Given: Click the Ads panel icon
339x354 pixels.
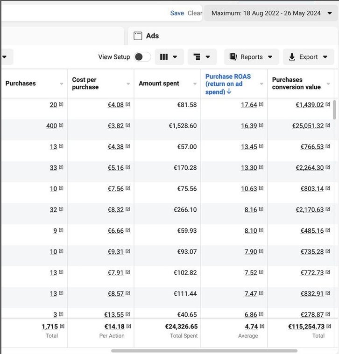Looking at the screenshot, I should point(138,36).
